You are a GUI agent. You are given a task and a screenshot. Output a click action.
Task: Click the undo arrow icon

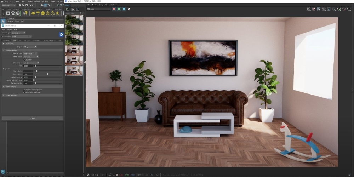coord(30,5)
